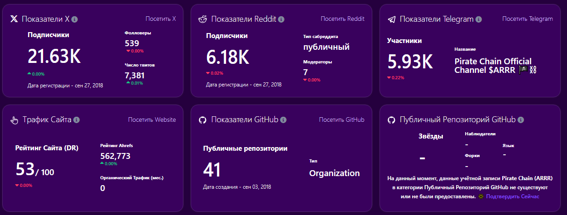Click Органический Трафик (мес.) label
The width and height of the screenshot is (567, 215).
pyautogui.click(x=132, y=177)
